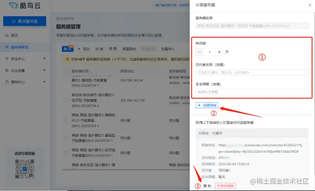
Task: Click the wallet icon beside 费用中心
Action: 7,82
